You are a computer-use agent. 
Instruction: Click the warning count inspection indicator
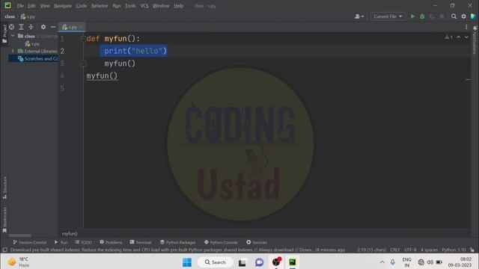point(449,37)
